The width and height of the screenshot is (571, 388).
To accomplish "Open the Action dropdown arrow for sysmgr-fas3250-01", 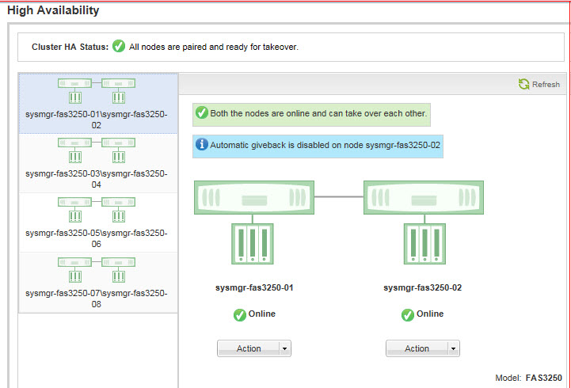I will click(x=284, y=348).
